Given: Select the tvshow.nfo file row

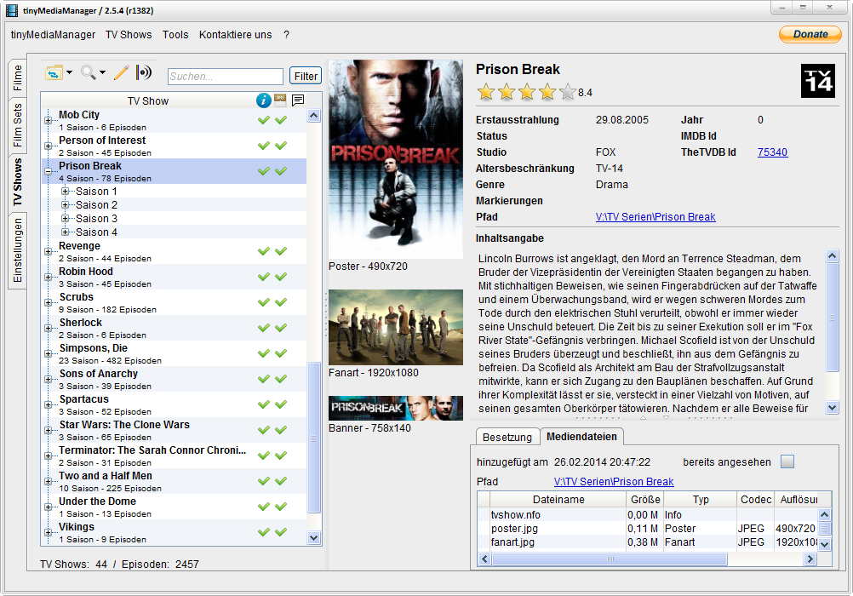Looking at the screenshot, I should click(x=647, y=515).
